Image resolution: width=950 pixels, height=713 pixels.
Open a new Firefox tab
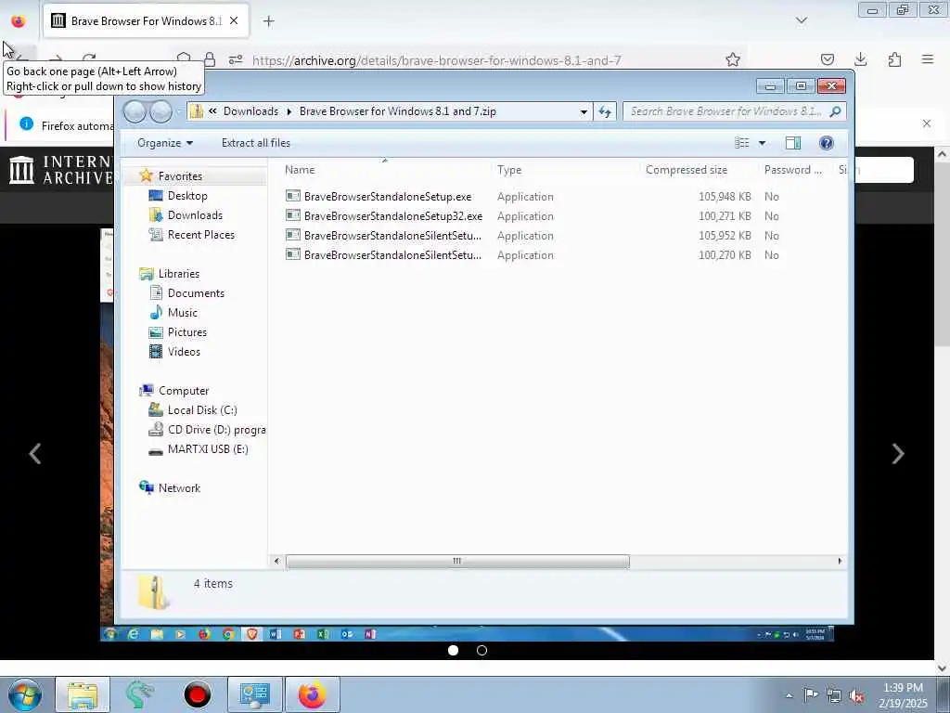pyautogui.click(x=268, y=21)
